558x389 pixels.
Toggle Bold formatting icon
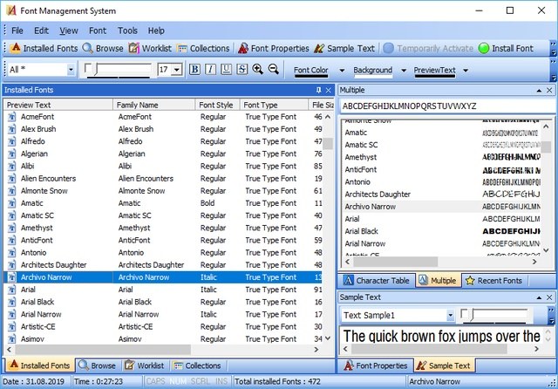(x=194, y=69)
